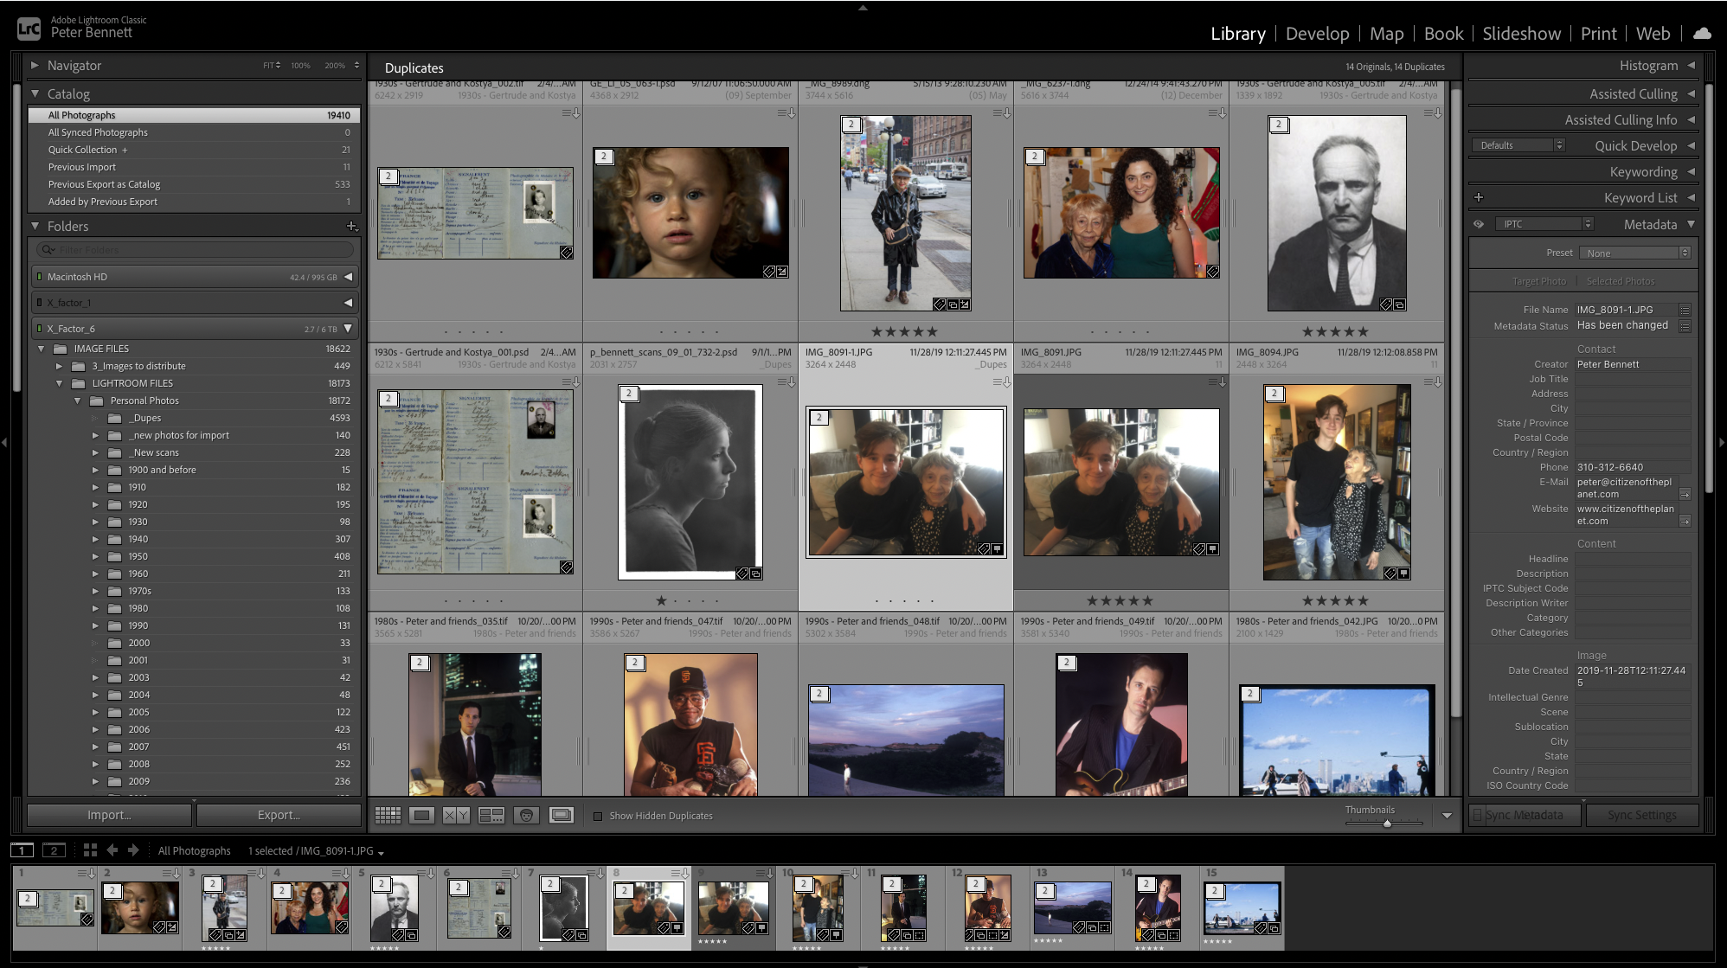Viewport: 1727px width, 968px height.
Task: Set Navigator zoom to 100%
Action: coord(300,66)
